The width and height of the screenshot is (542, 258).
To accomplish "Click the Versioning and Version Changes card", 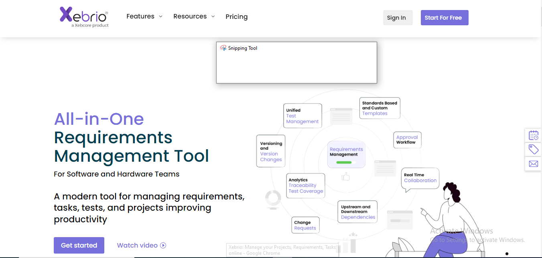I will (271, 151).
